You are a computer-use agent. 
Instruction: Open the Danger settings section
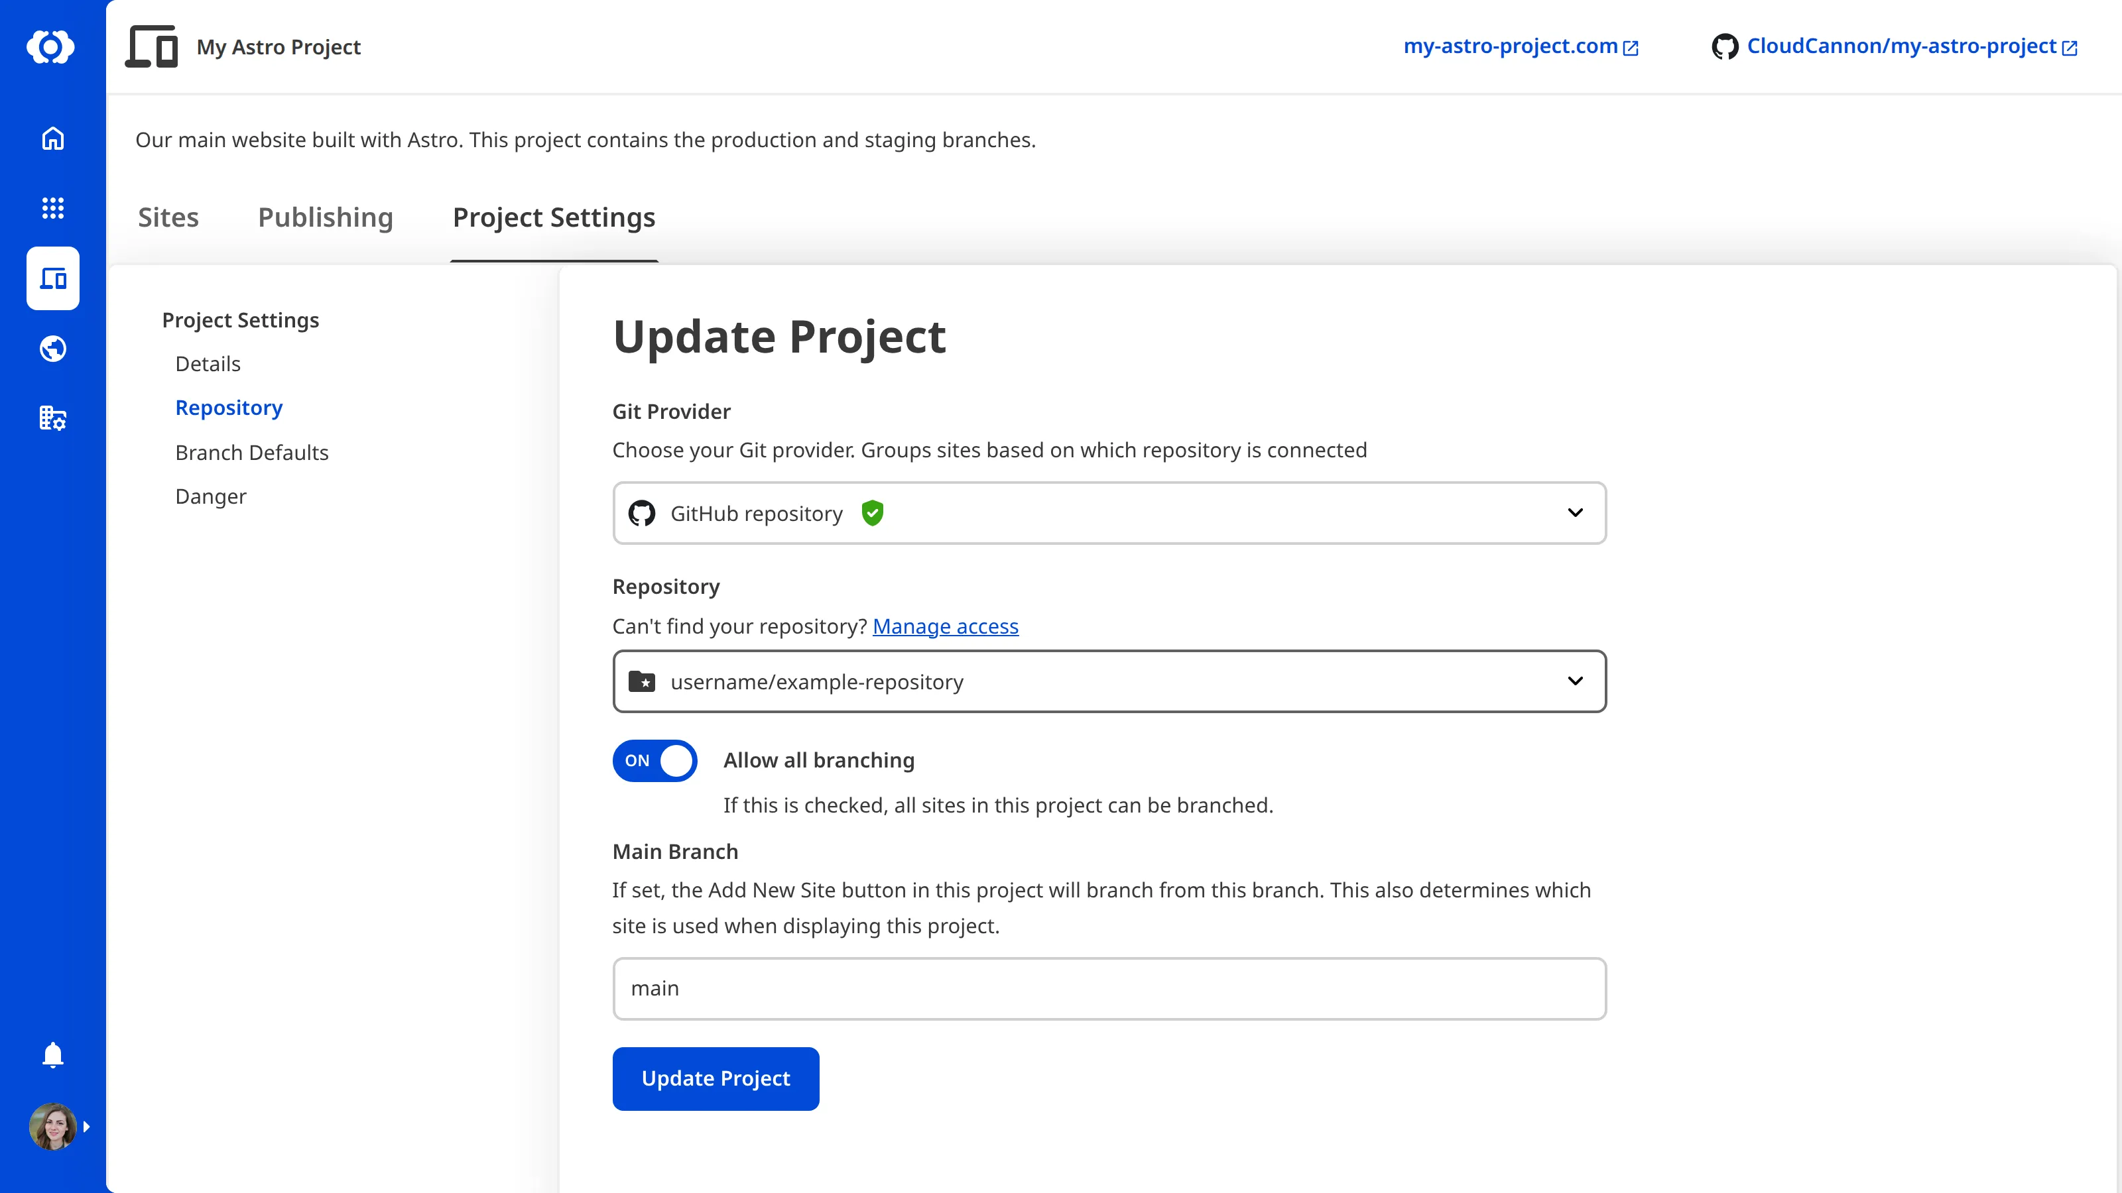tap(210, 496)
